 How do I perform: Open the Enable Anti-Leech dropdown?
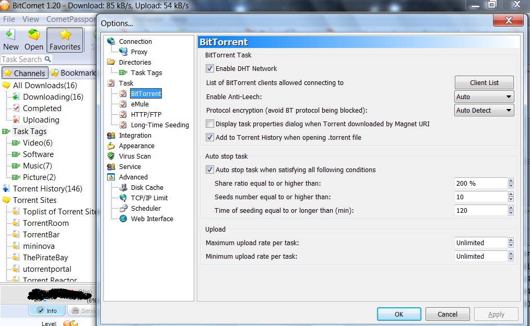point(484,97)
